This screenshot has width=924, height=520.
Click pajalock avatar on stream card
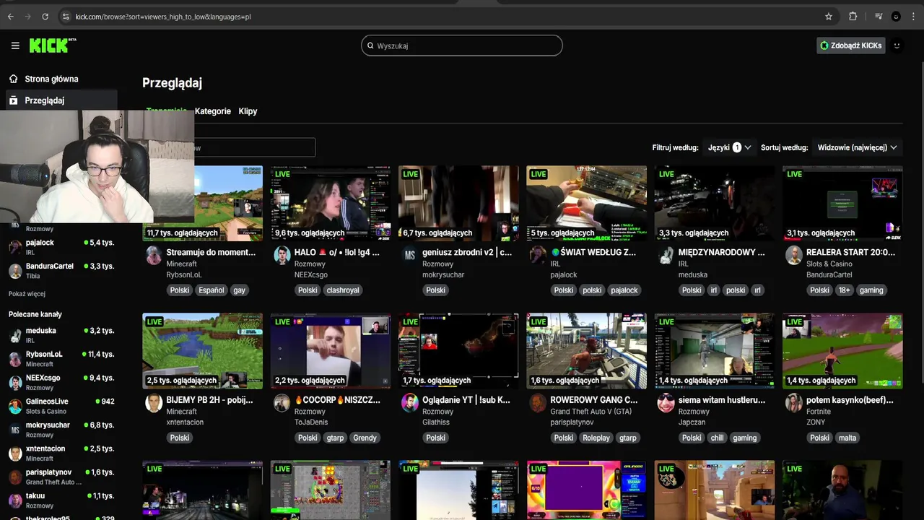click(x=538, y=256)
